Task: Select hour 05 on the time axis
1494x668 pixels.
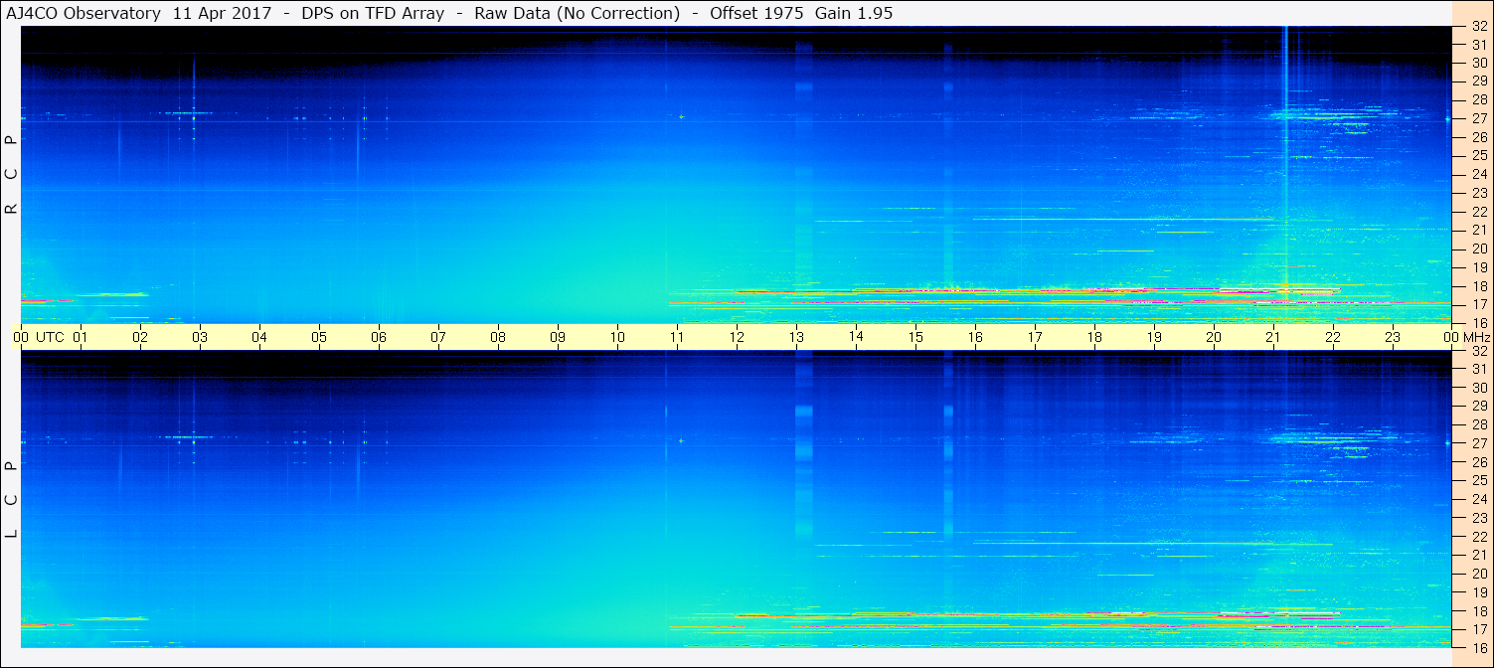Action: [319, 337]
